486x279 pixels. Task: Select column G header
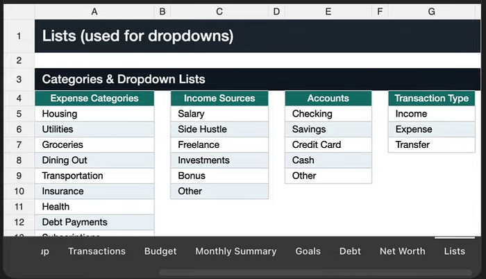(431, 12)
